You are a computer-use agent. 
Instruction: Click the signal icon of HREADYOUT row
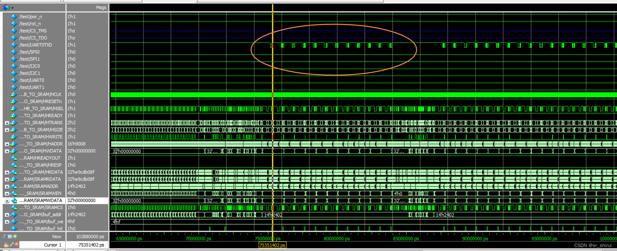(x=14, y=158)
